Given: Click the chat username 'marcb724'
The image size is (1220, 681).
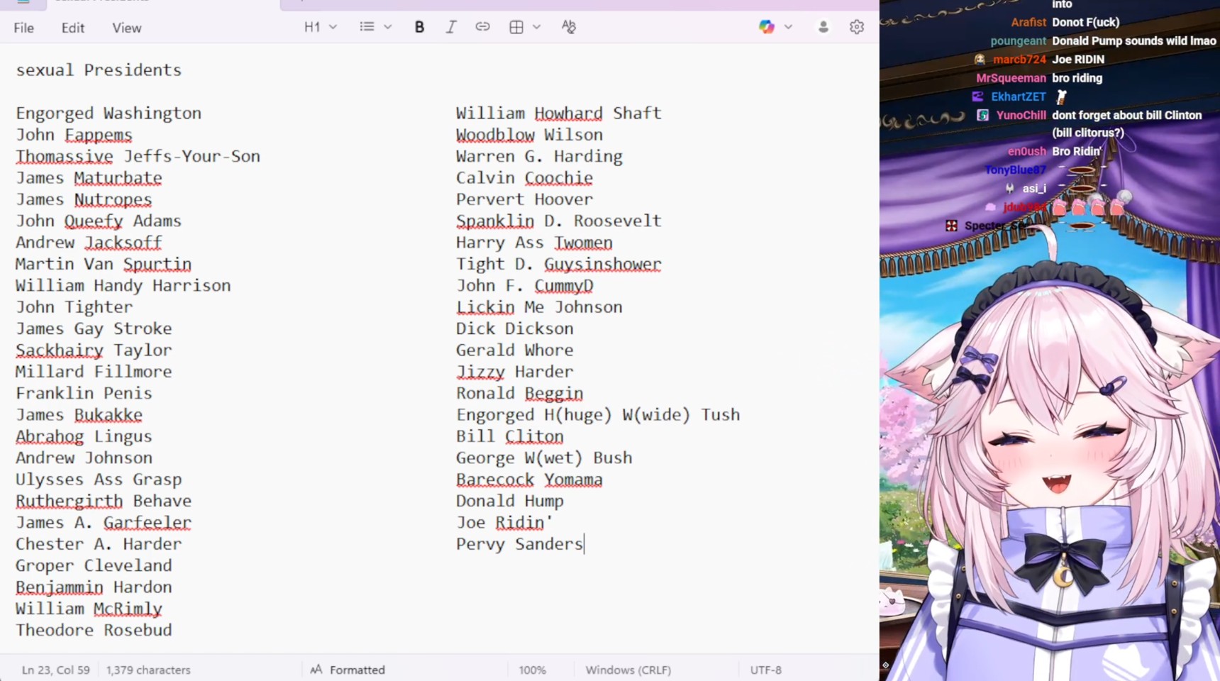Looking at the screenshot, I should point(1019,60).
